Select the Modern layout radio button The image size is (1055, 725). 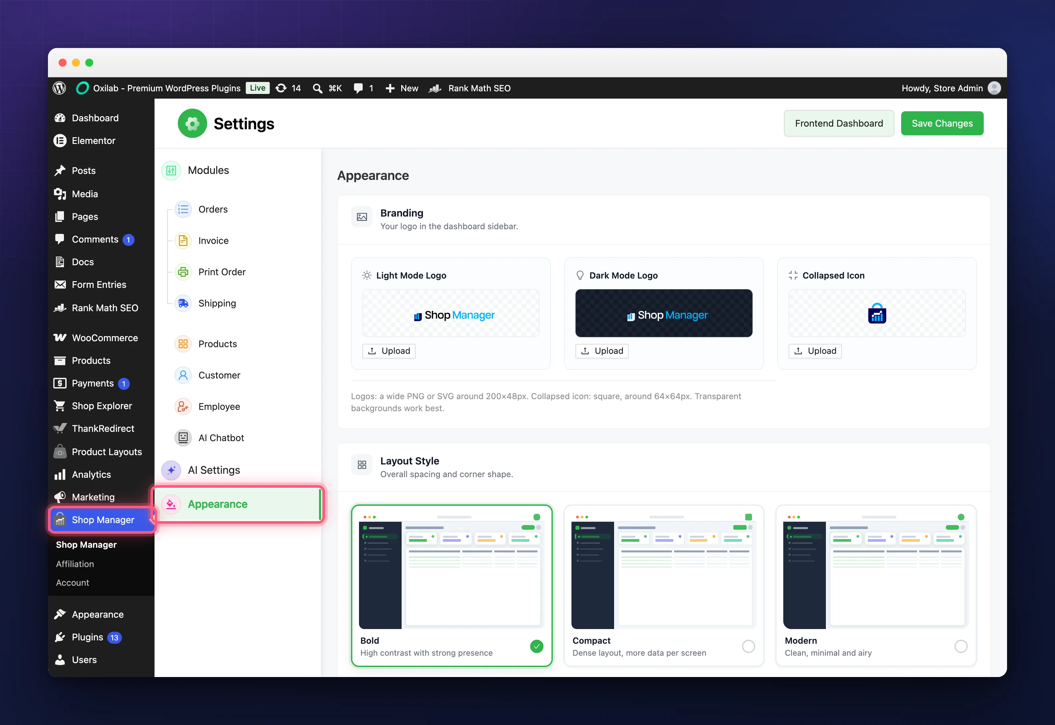point(960,646)
